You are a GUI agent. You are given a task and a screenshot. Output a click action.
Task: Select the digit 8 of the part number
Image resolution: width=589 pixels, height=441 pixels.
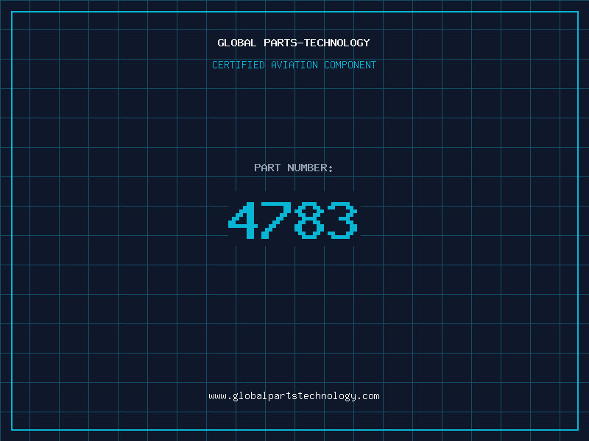click(x=309, y=220)
